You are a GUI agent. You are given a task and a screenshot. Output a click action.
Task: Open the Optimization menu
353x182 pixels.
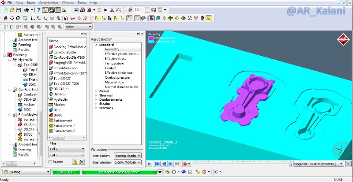(49, 3)
